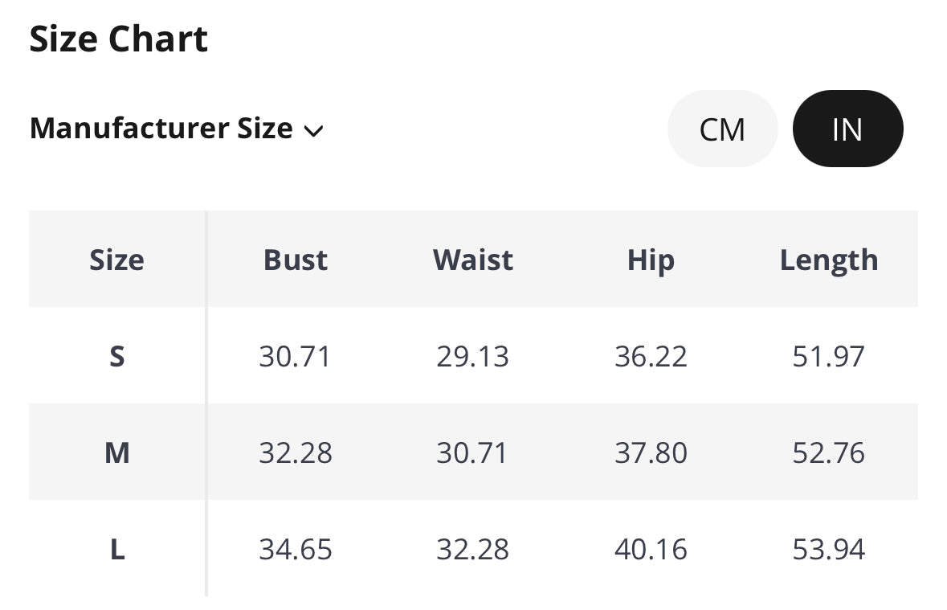This screenshot has width=947, height=610.
Task: Click the Bust column header
Action: point(296,260)
